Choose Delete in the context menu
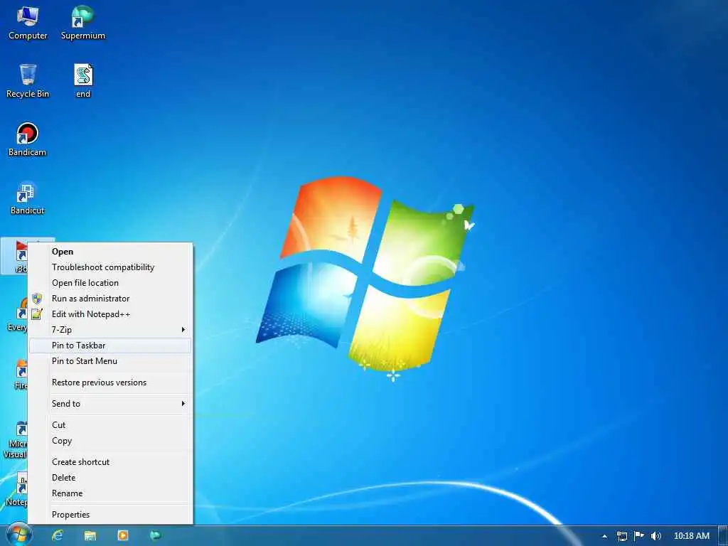The image size is (728, 546). (110, 478)
